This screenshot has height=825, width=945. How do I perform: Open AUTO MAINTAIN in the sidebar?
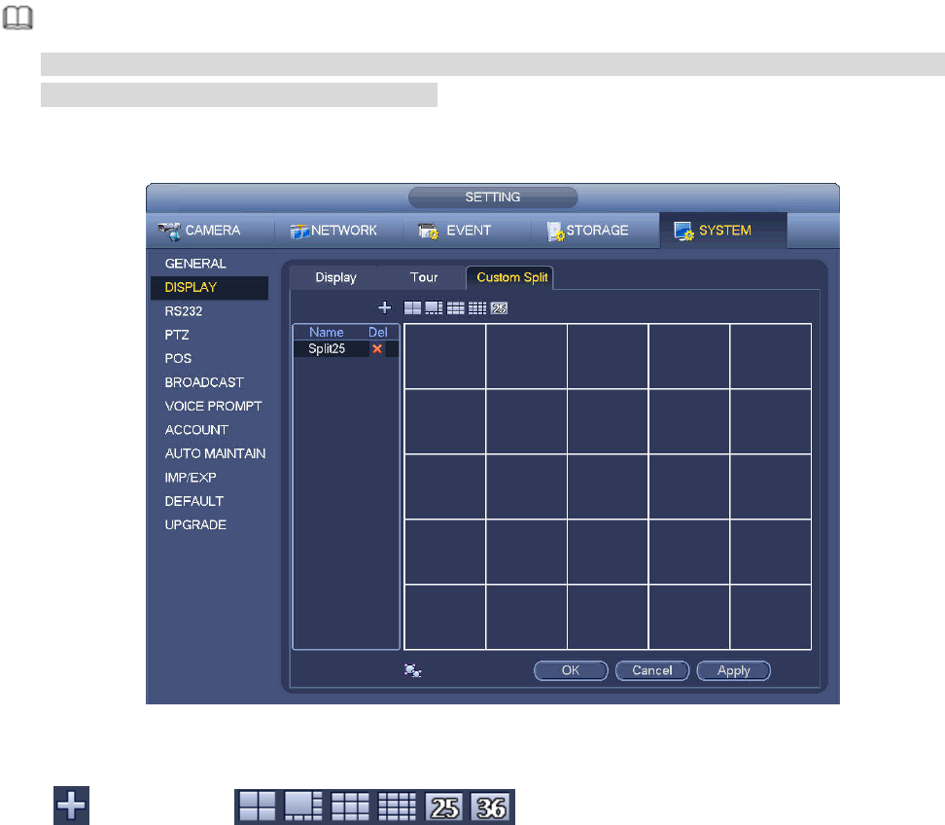pyautogui.click(x=215, y=453)
